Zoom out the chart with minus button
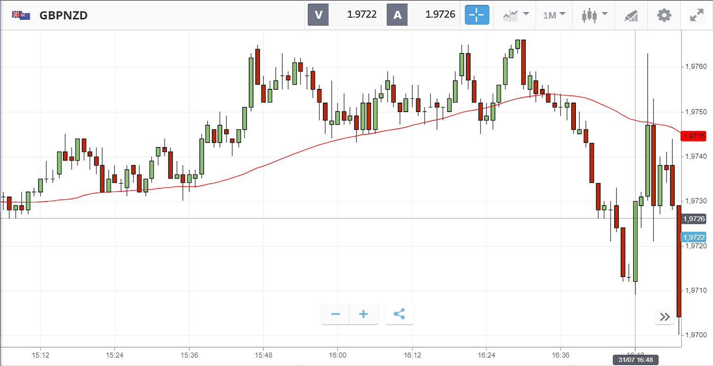 336,314
